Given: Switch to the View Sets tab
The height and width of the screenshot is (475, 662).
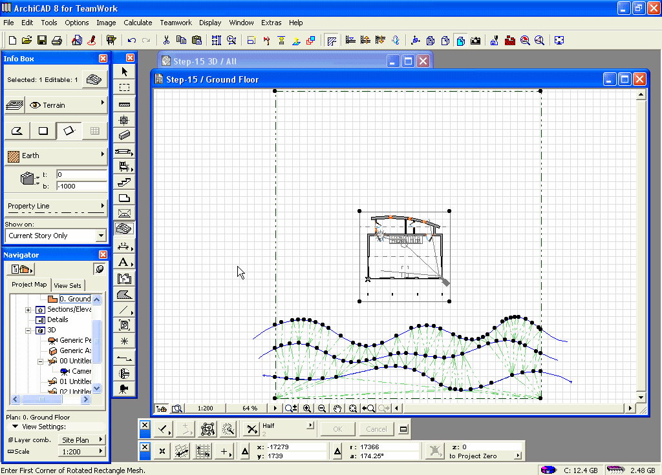Looking at the screenshot, I should (x=67, y=285).
